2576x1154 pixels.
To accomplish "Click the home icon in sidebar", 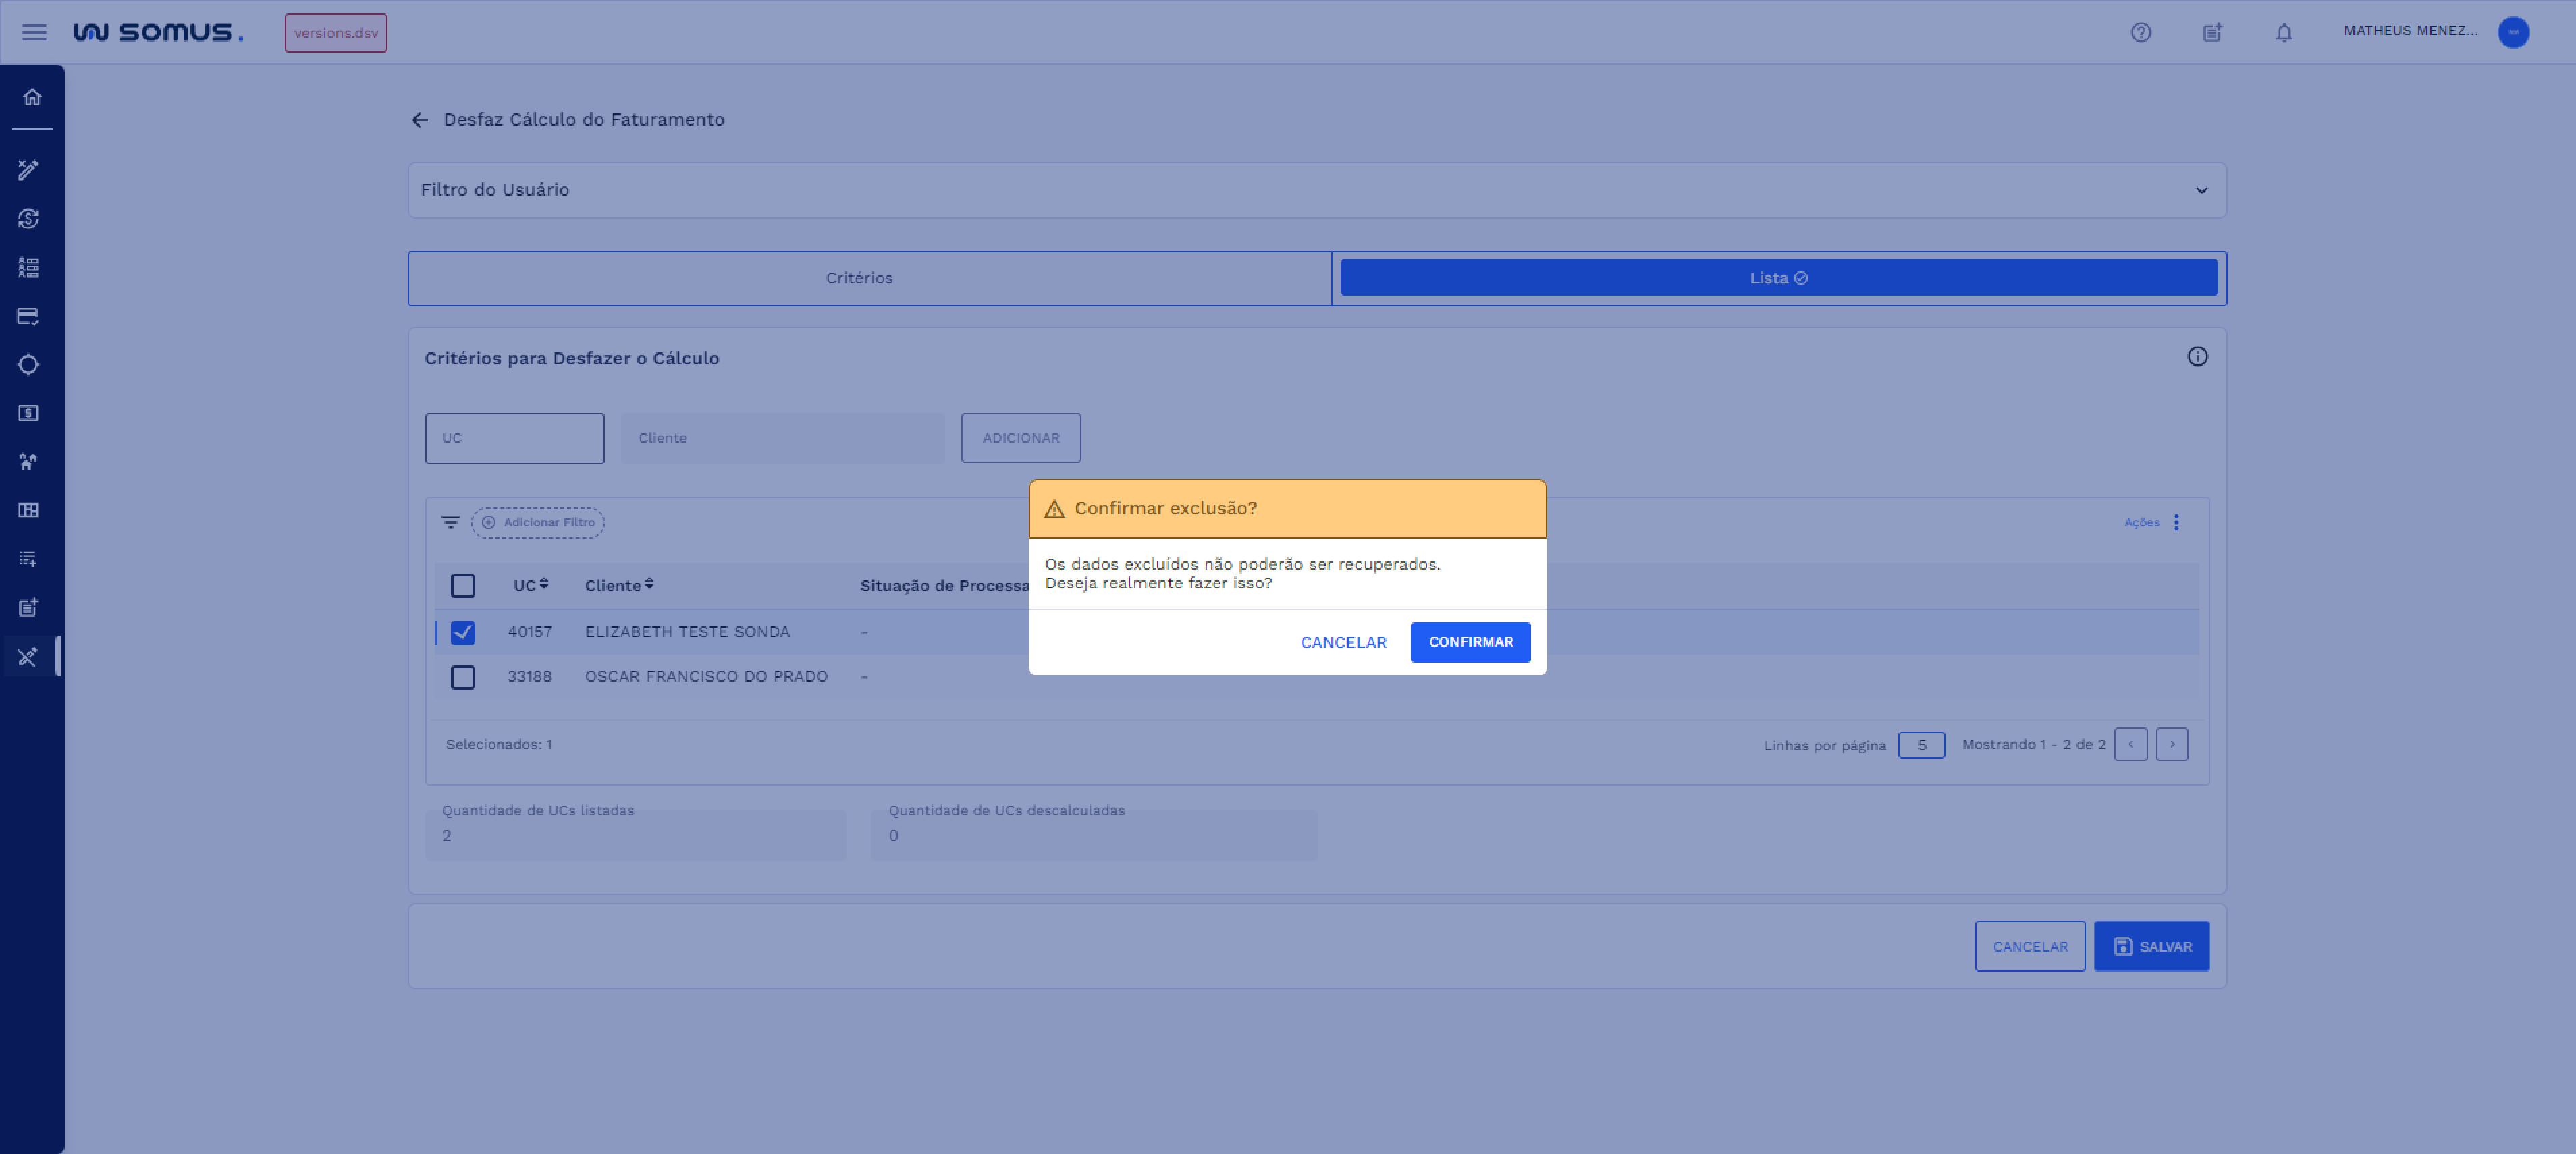I will [x=32, y=97].
